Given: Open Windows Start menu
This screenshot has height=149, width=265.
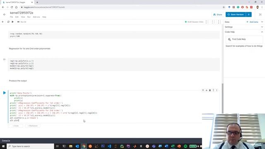Looking at the screenshot, I should coord(3,146).
